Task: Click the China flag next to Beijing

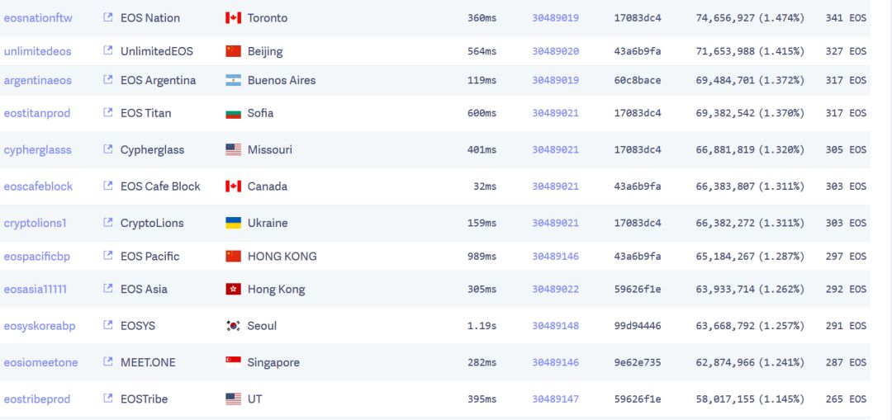Action: click(233, 51)
